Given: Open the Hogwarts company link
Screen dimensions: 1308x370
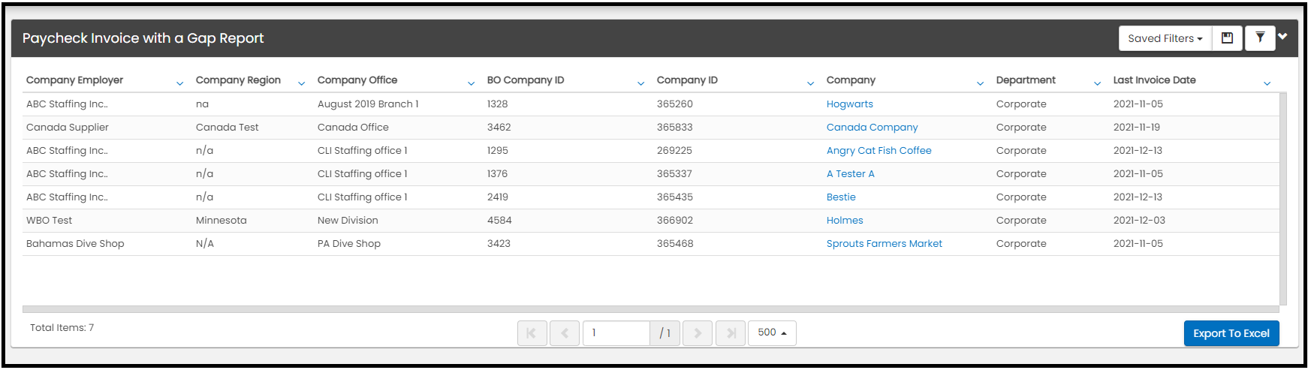Looking at the screenshot, I should pyautogui.click(x=849, y=104).
